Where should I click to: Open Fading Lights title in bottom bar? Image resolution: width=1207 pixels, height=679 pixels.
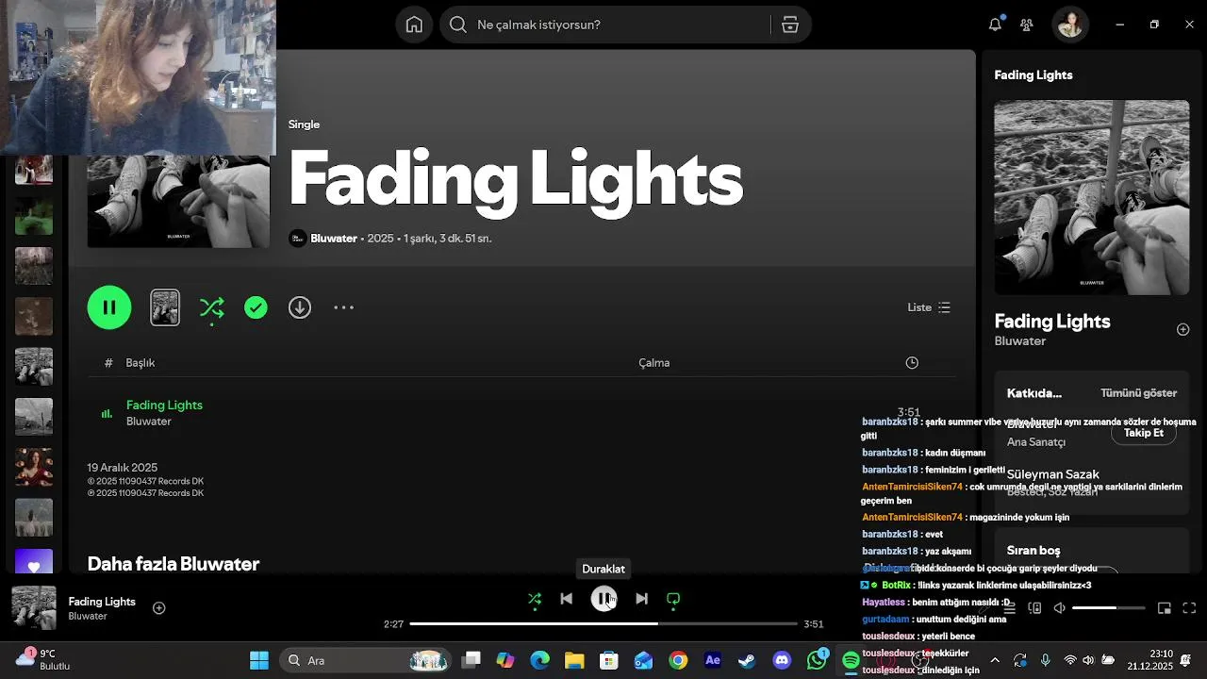pyautogui.click(x=102, y=602)
